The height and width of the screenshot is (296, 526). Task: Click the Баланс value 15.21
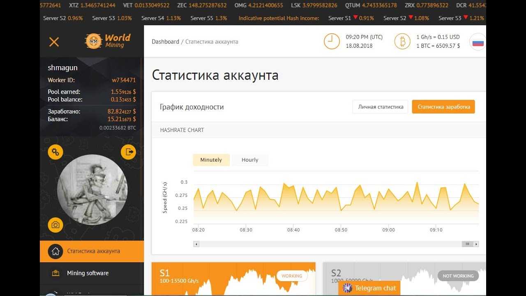[122, 119]
